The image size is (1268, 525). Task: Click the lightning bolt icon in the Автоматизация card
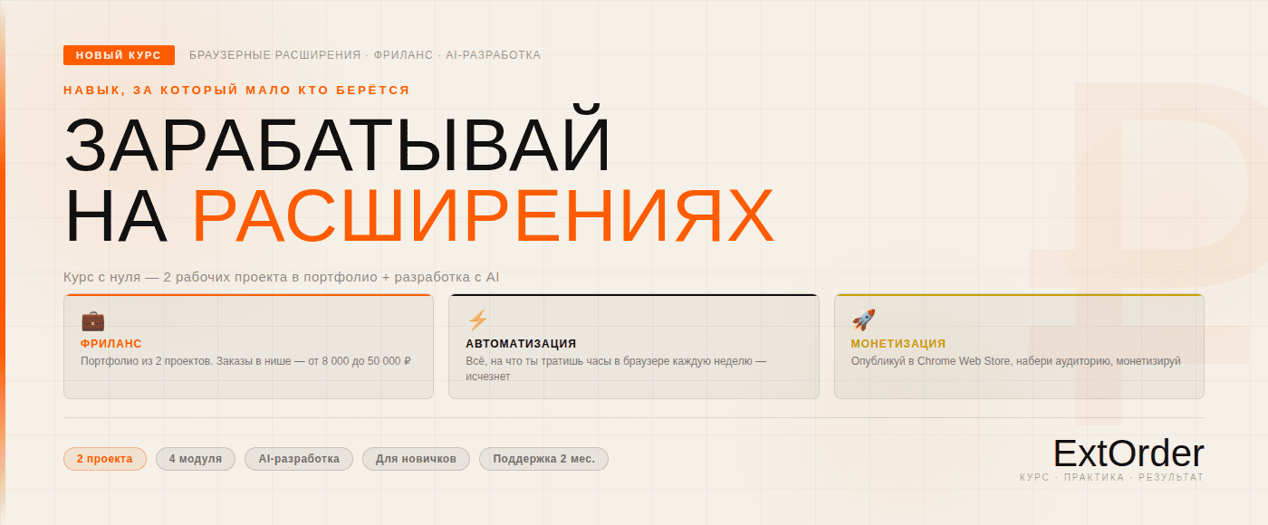coord(477,320)
